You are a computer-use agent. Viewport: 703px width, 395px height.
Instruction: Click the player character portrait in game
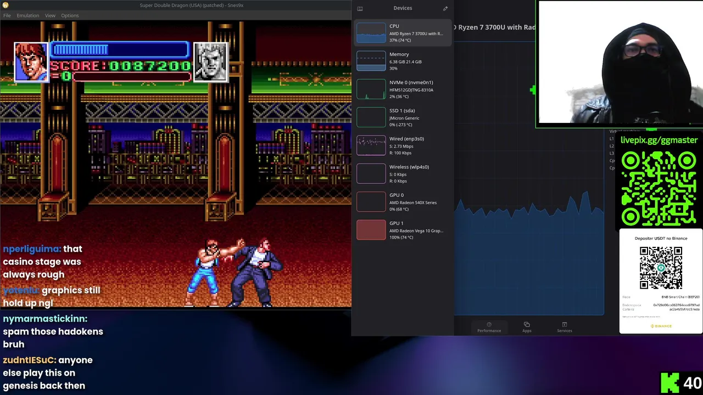pos(31,61)
